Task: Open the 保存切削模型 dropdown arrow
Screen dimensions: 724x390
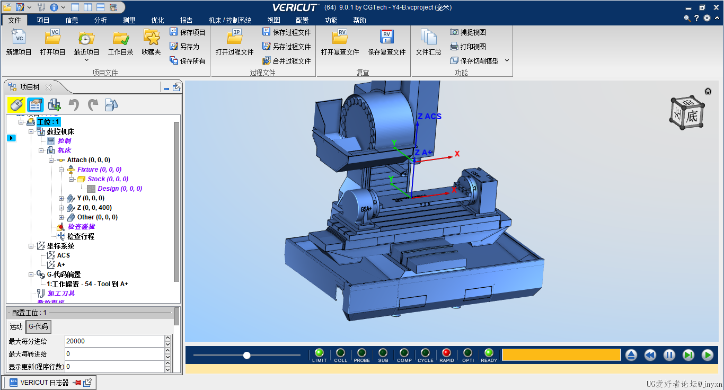Action: tap(507, 61)
